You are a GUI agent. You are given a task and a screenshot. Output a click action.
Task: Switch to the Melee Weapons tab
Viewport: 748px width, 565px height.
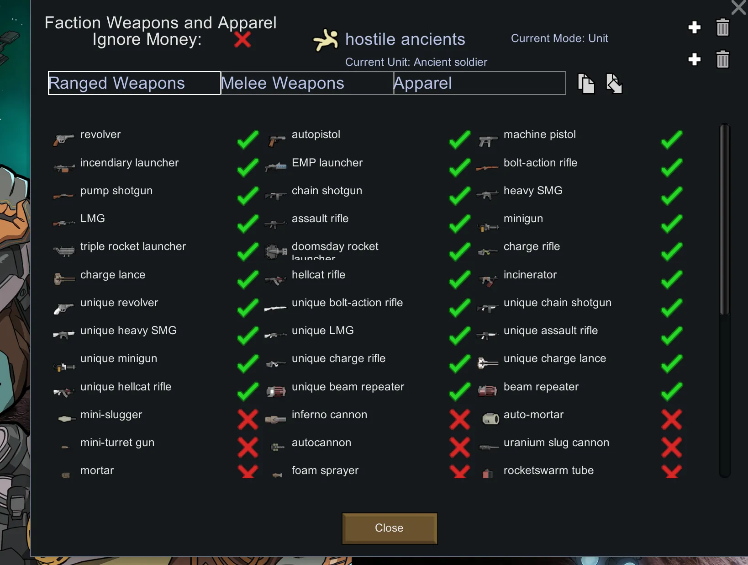307,83
